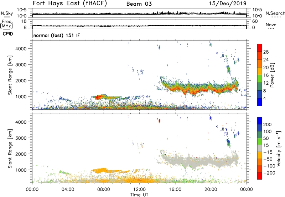Click the velocity plot 'Slant Range [km]' label
Image resolution: width=285 pixels, height=197 pixels.
[10, 148]
